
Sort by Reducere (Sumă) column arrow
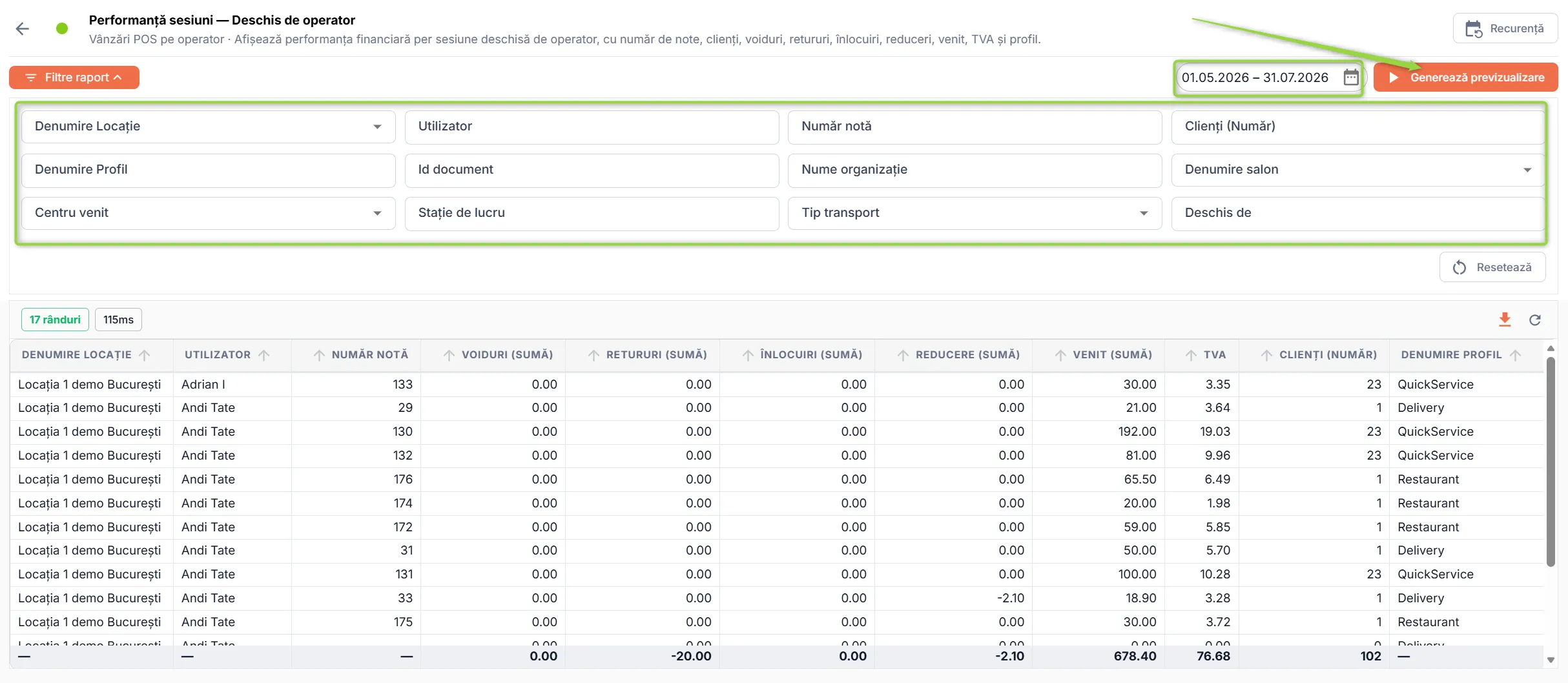point(903,355)
